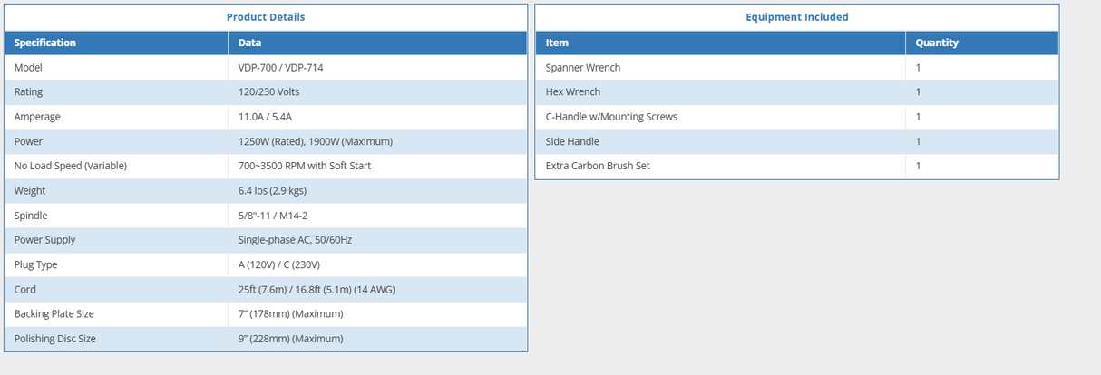Select the Data column header
Viewport: 1101px width, 375px height.
tap(250, 43)
